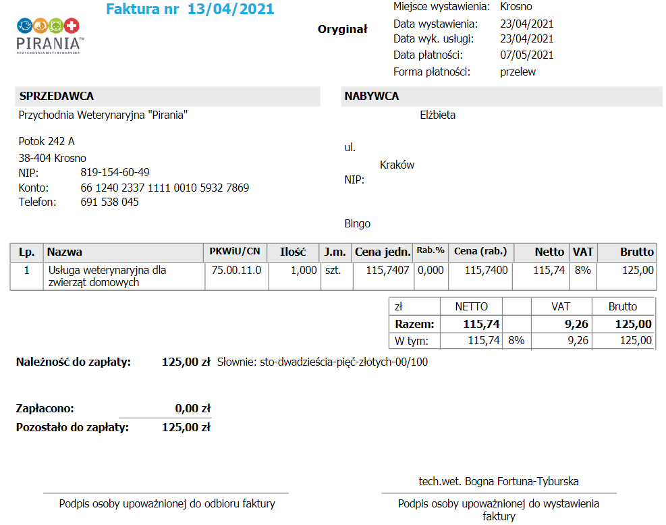The height and width of the screenshot is (525, 666).
Task: Select service date label 'Data wyk. usługi:'
Action: [433, 38]
